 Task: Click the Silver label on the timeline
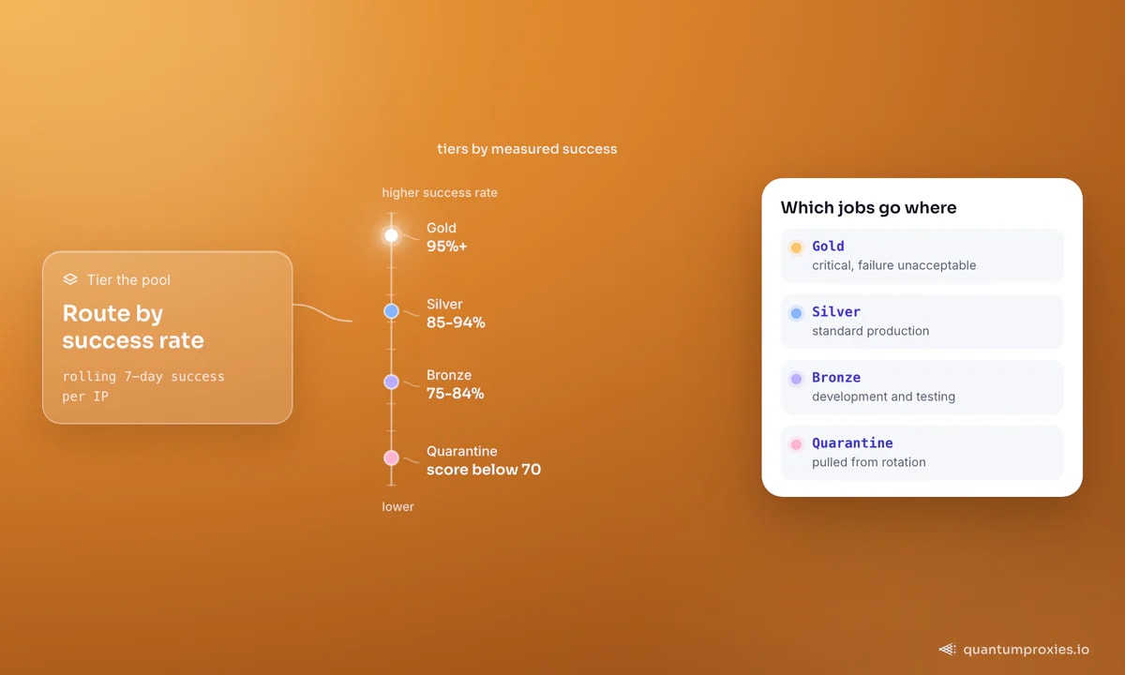[444, 304]
